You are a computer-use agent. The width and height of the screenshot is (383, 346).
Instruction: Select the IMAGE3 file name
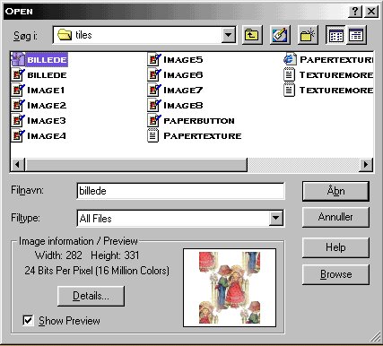pyautogui.click(x=47, y=121)
